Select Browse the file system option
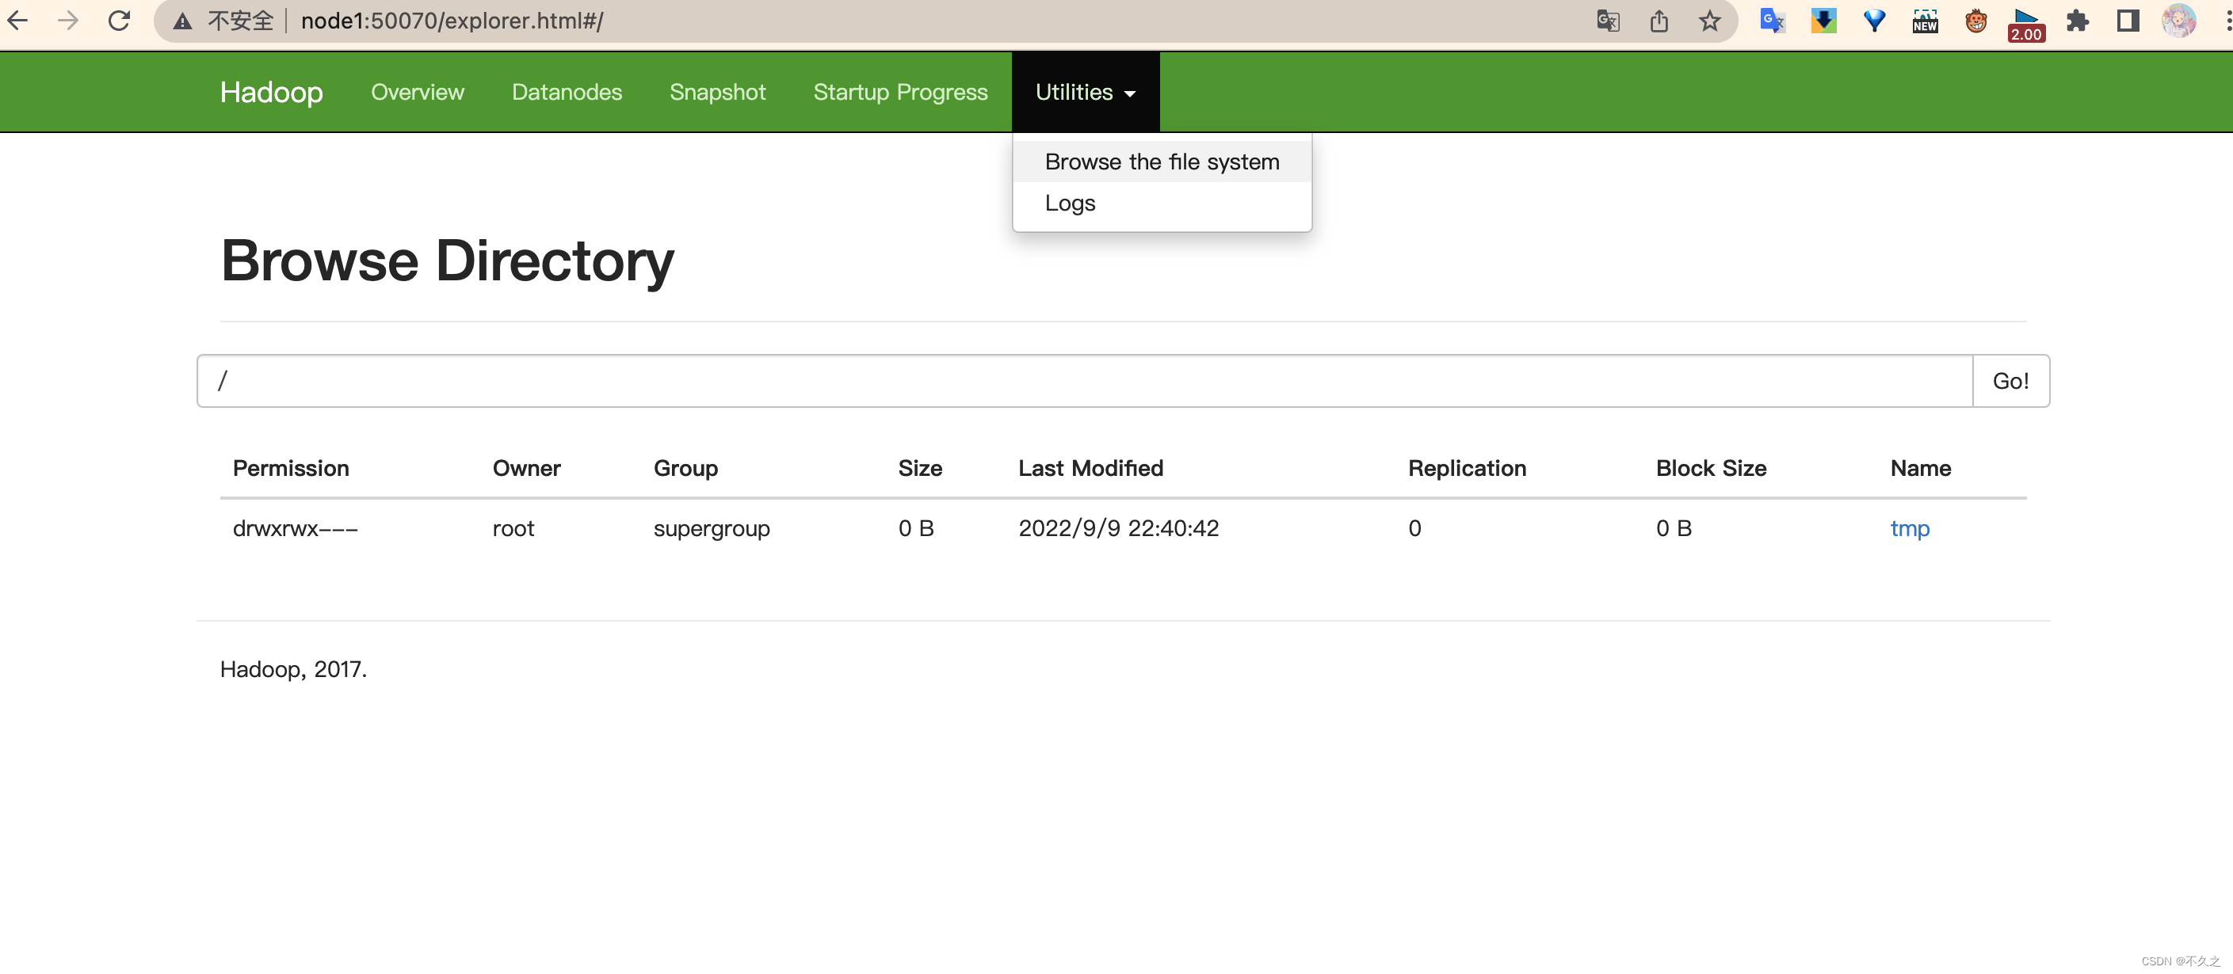The width and height of the screenshot is (2233, 974). (1163, 161)
